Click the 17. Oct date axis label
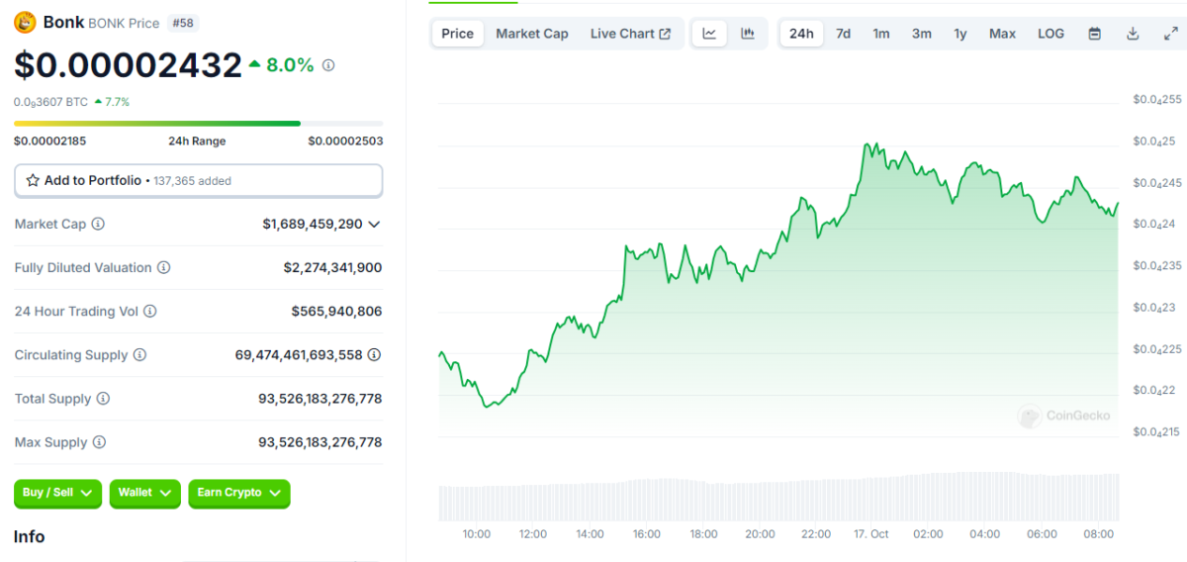The width and height of the screenshot is (1187, 562). click(871, 534)
